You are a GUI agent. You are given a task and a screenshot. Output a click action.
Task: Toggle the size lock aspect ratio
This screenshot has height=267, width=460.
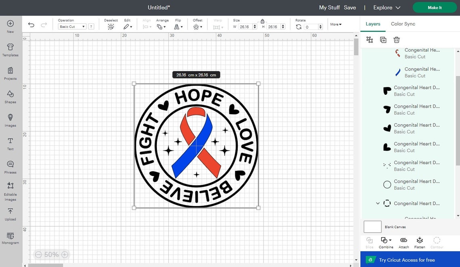[262, 21]
